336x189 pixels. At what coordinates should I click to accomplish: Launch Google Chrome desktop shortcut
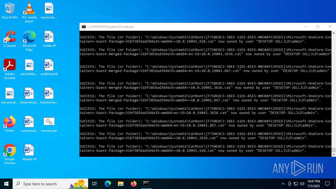(10, 154)
